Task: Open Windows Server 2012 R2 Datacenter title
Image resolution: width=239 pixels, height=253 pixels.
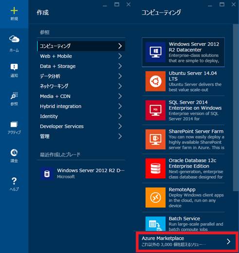Action: pos(194,47)
